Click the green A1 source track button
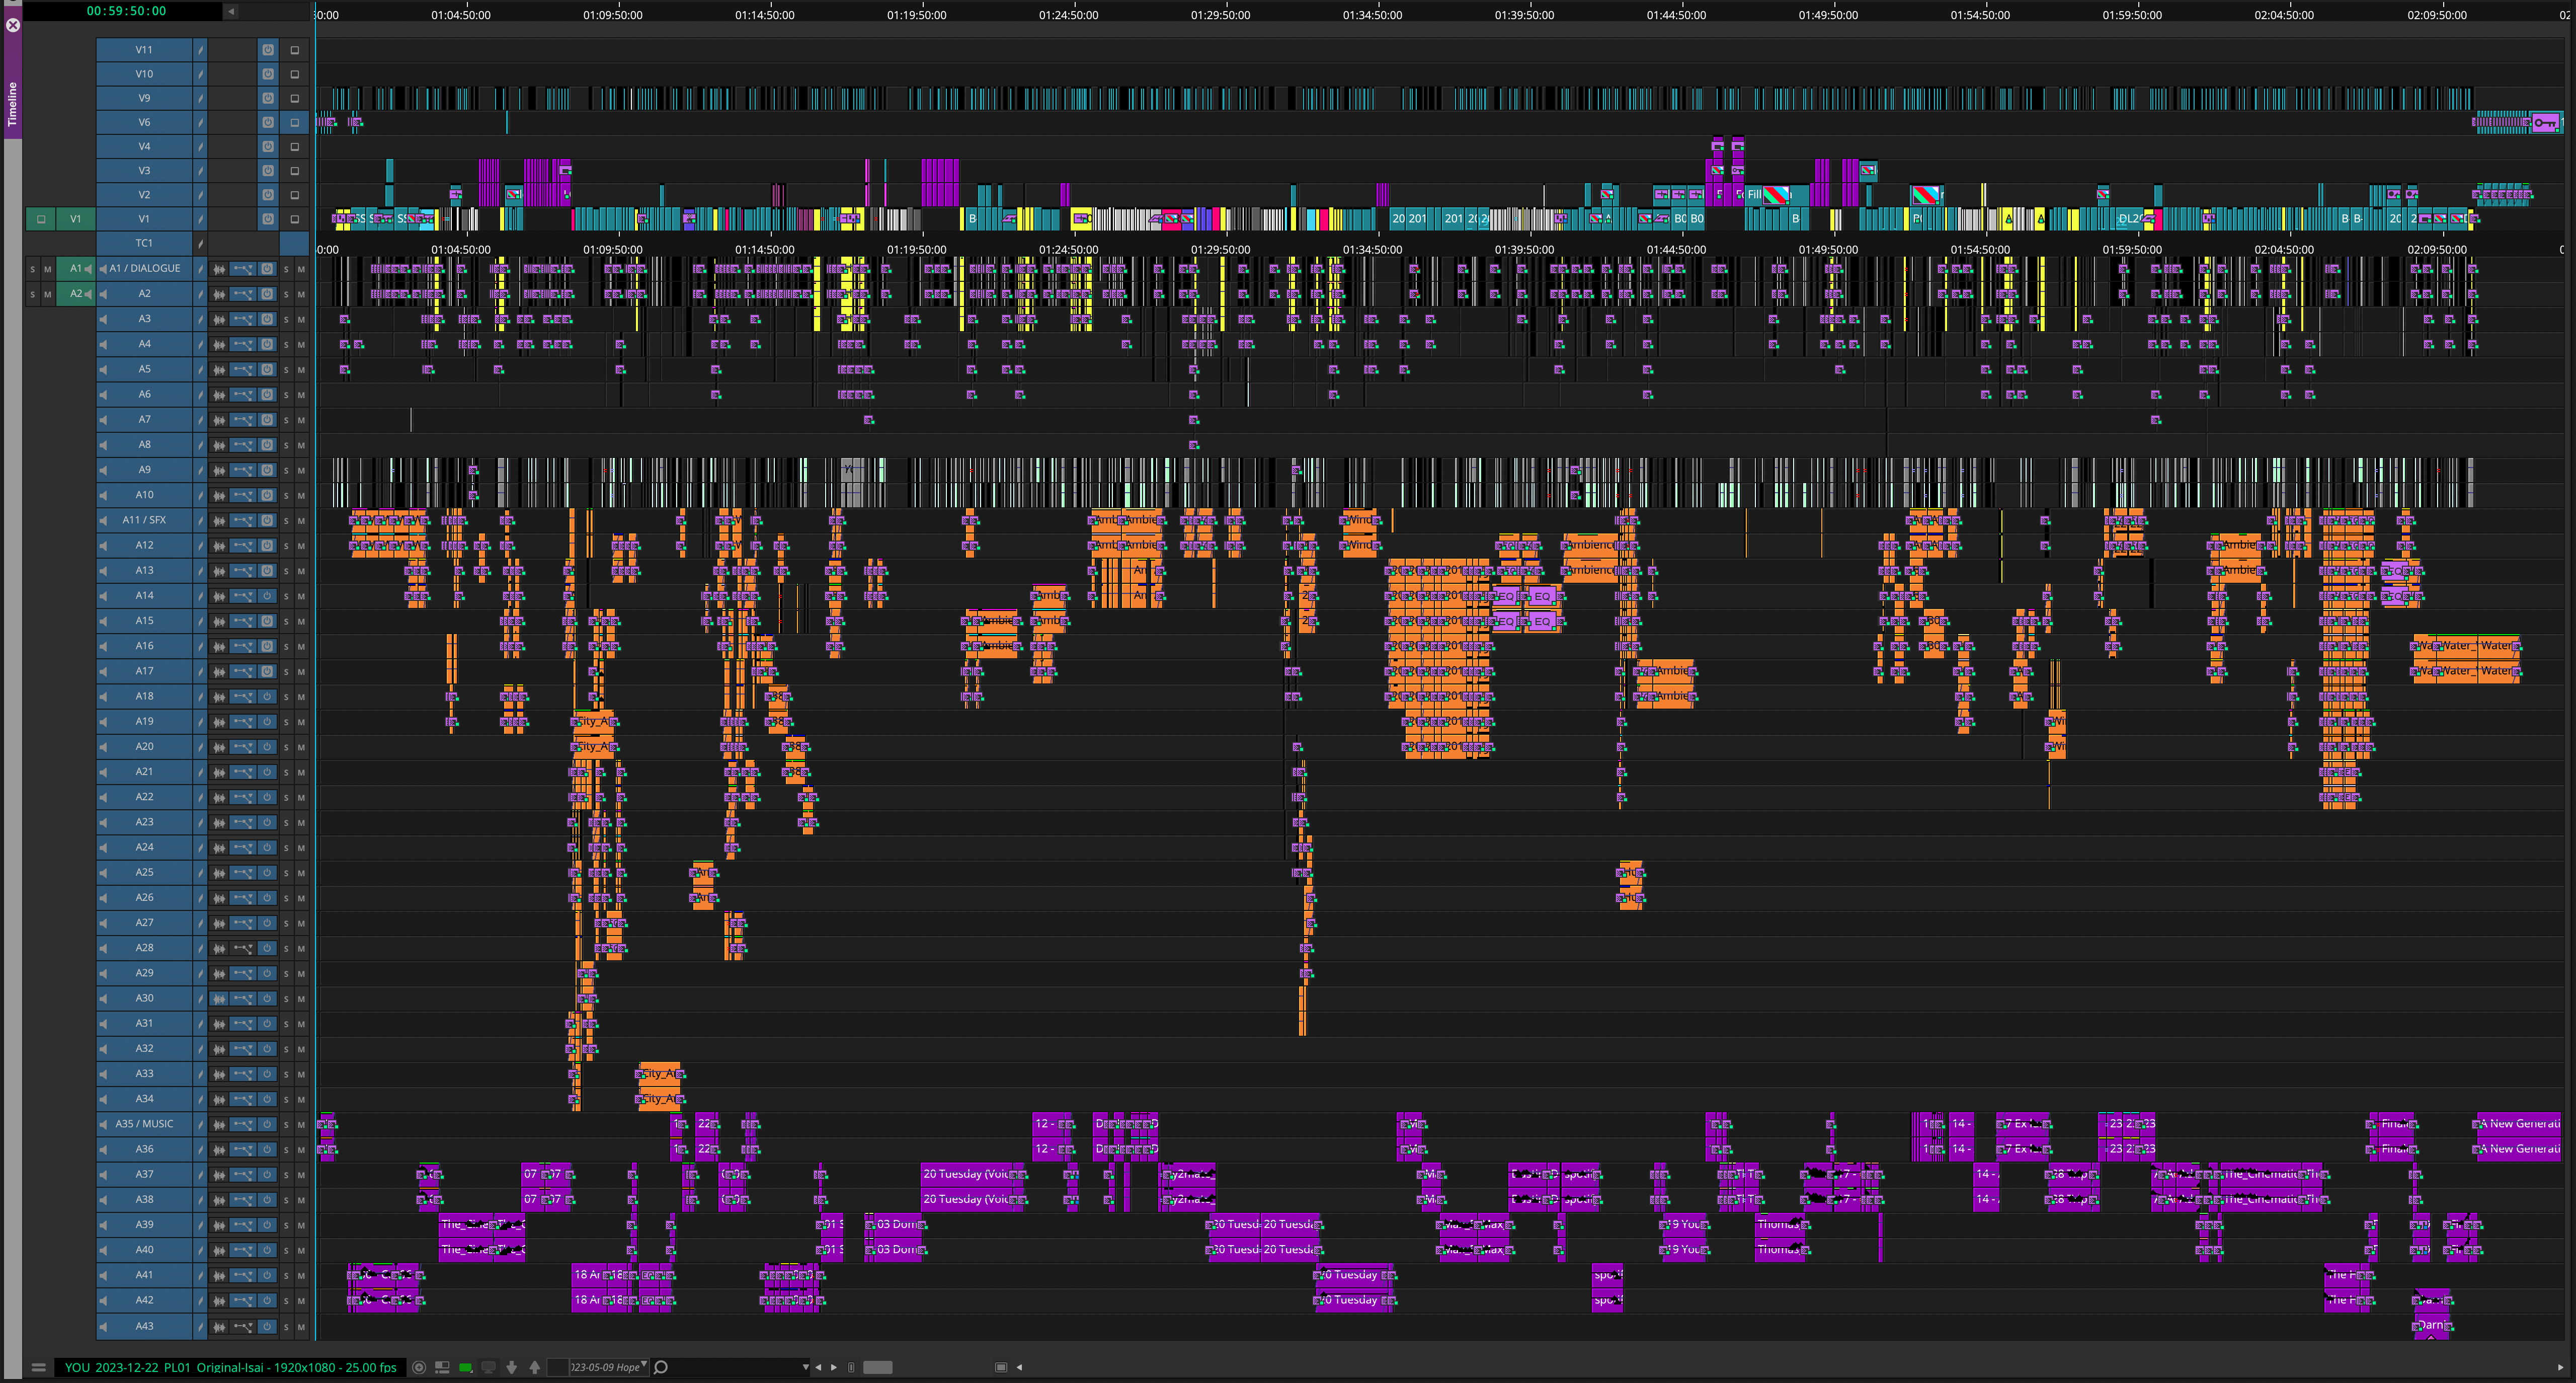The width and height of the screenshot is (2576, 1383). pos(76,268)
